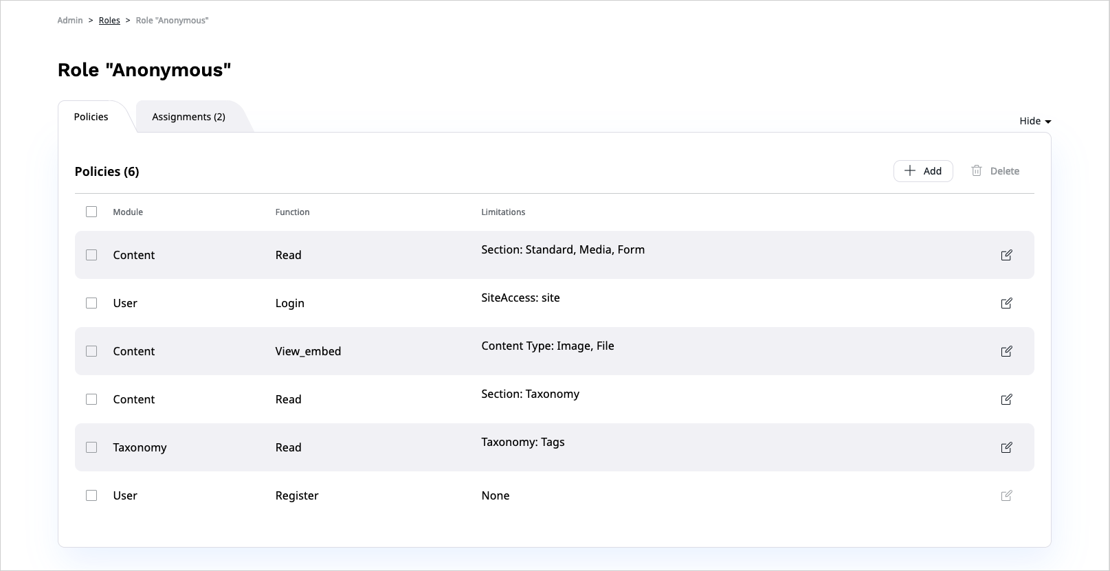
Task: Edit the User Login policy
Action: click(x=1006, y=303)
